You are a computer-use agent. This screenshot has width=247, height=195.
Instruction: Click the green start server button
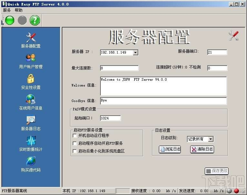pos(10,20)
